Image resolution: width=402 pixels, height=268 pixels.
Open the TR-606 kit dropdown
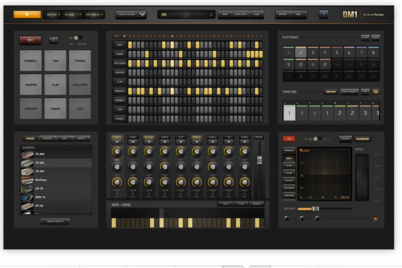coord(73,15)
